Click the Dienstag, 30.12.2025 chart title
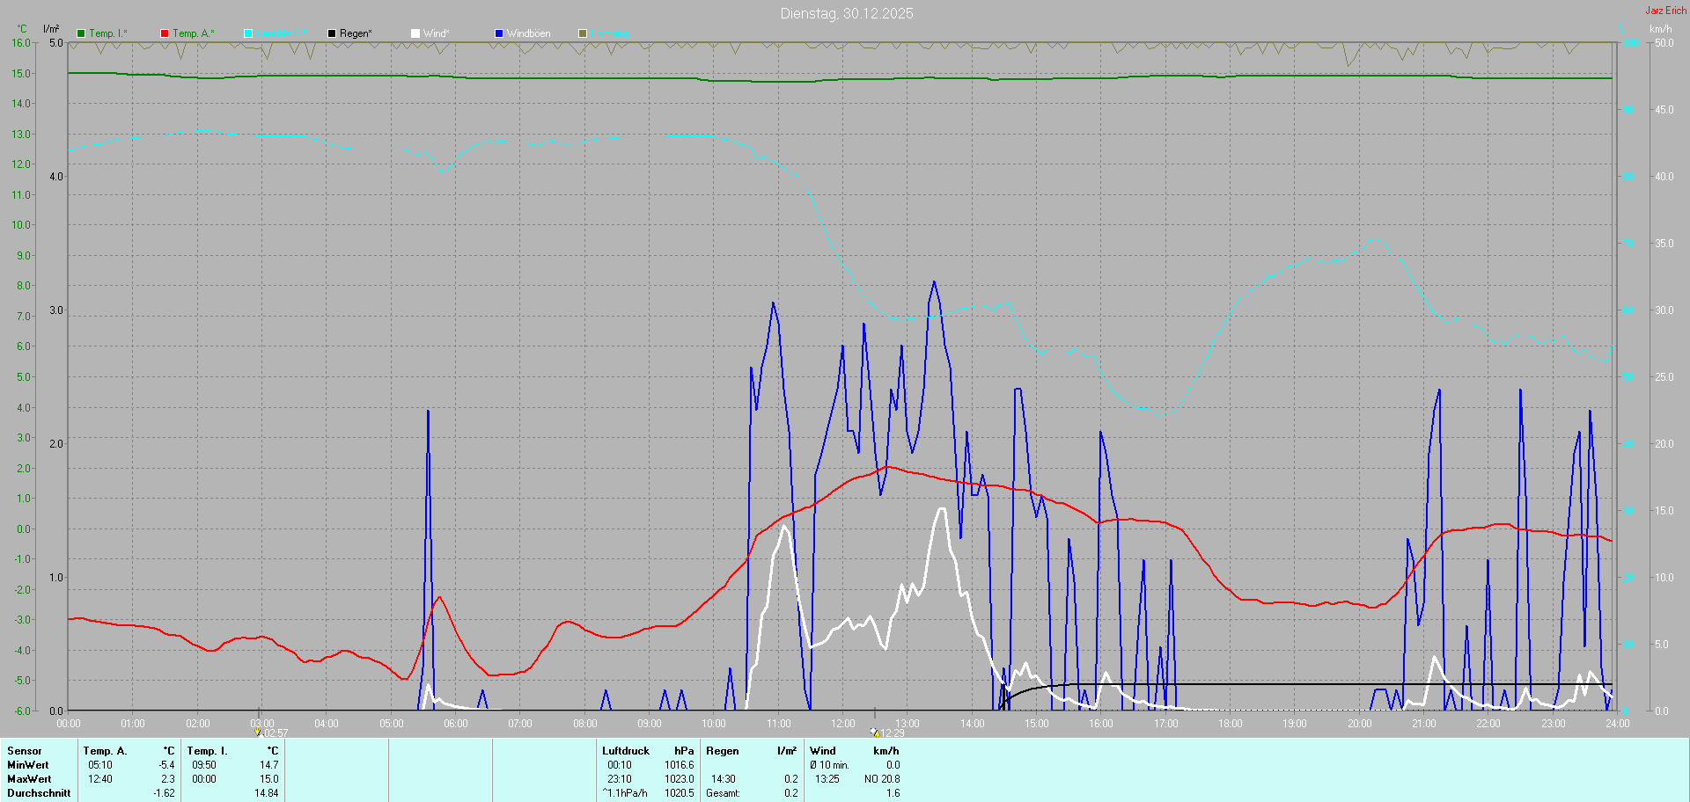The height and width of the screenshot is (802, 1690). (846, 13)
